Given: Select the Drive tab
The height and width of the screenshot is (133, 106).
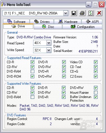Looking at the screenshot, I should (18, 26).
